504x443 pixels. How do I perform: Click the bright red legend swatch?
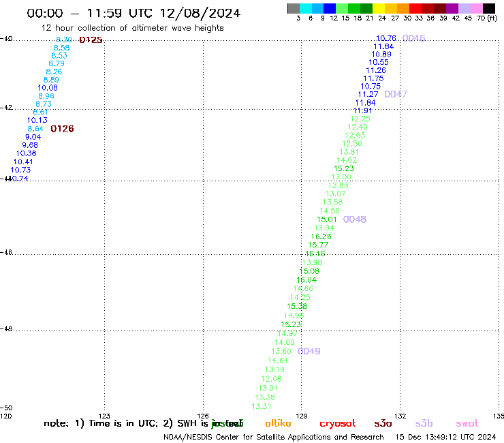[x=415, y=8]
